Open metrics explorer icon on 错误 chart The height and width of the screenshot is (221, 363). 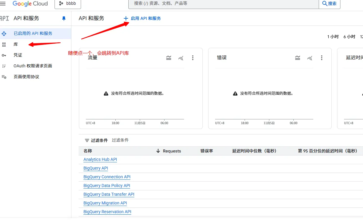point(310,58)
